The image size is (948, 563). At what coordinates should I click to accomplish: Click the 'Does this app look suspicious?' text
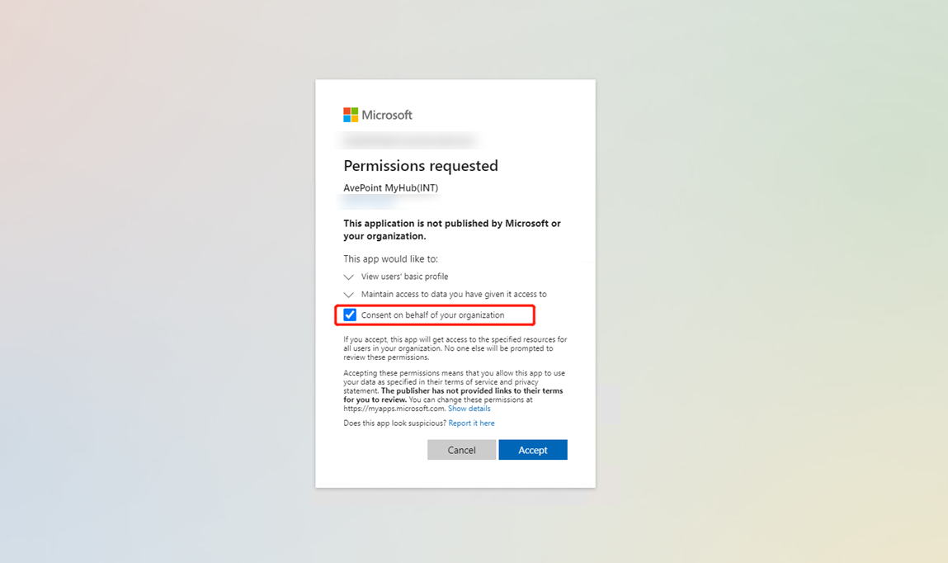click(394, 423)
